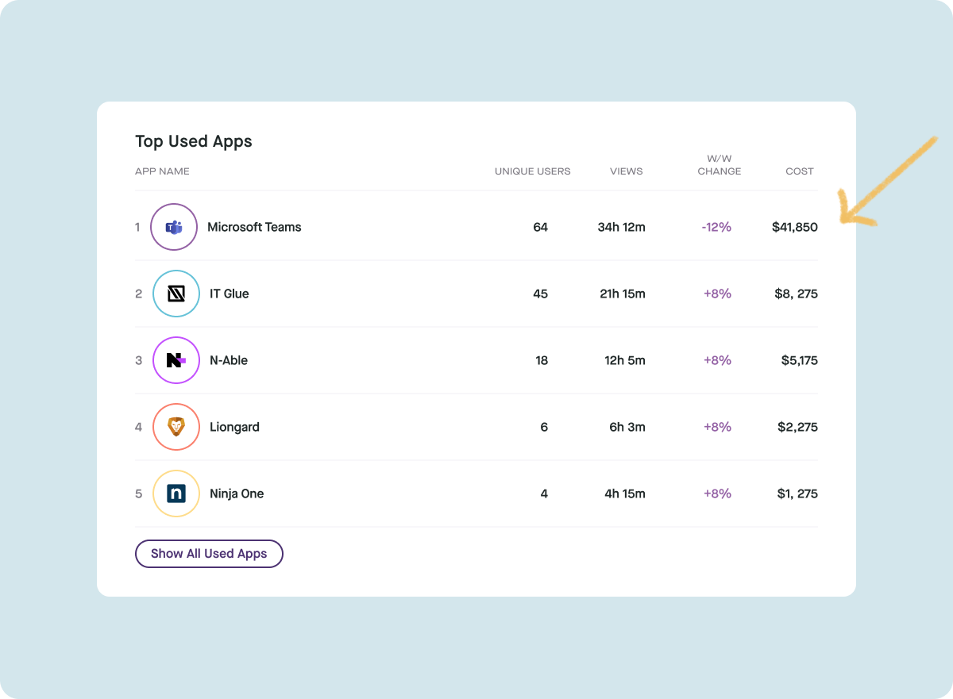
Task: Click the W/W CHANGE column header
Action: coord(720,165)
